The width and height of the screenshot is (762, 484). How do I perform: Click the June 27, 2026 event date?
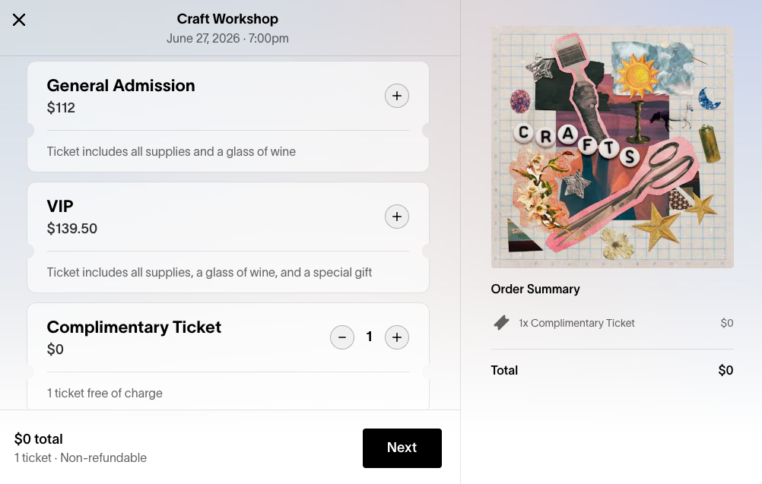pos(203,38)
